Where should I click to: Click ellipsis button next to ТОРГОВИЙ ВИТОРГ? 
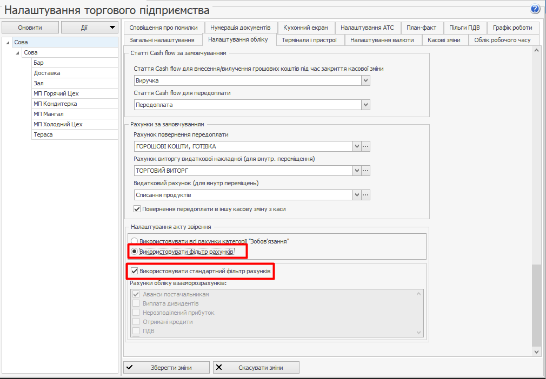pos(366,171)
